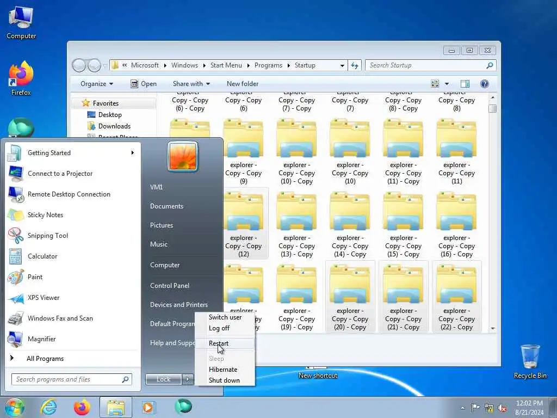This screenshot has height=418, width=557.
Task: Choose Shut down option
Action: 225,380
